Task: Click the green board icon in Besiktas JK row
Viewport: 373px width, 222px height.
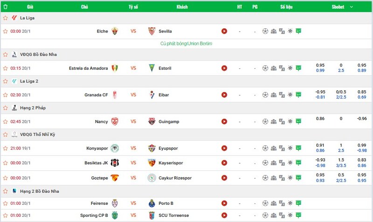Action: 298,163
